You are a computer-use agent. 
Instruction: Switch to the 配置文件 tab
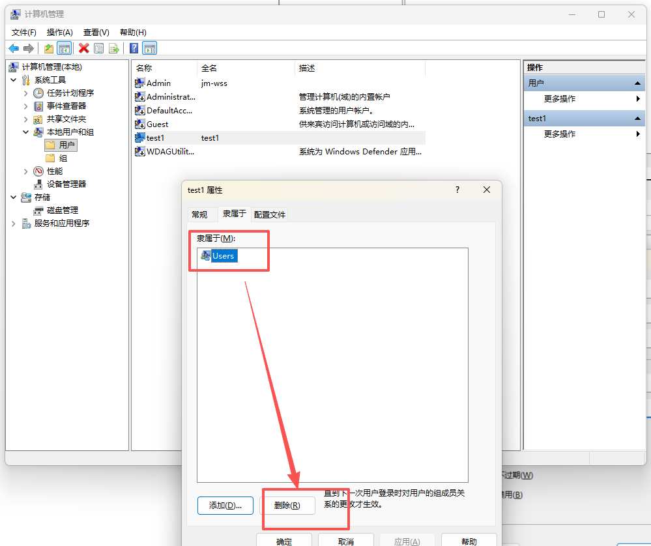[270, 214]
